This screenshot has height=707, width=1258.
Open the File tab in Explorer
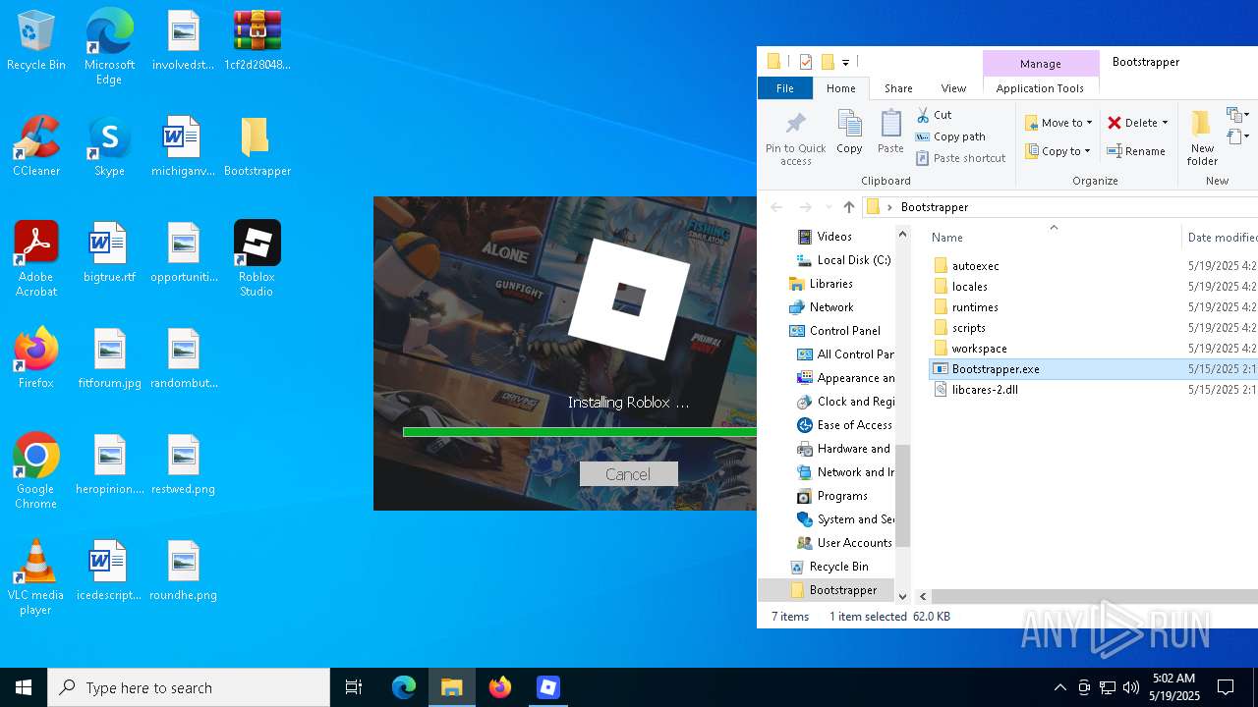[x=784, y=88]
